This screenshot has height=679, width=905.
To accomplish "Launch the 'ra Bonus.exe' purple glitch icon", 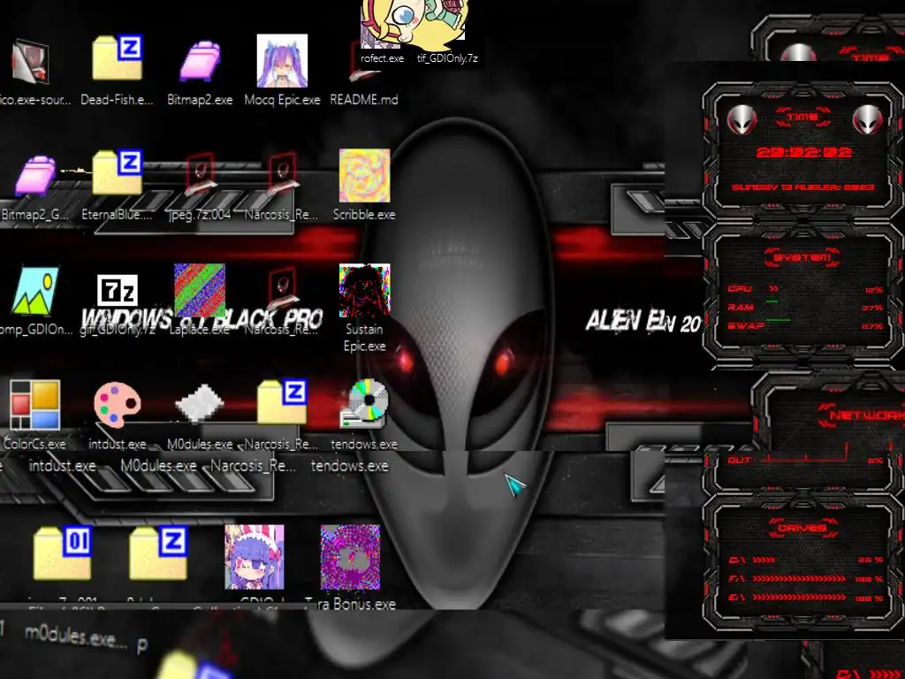I will click(x=350, y=557).
